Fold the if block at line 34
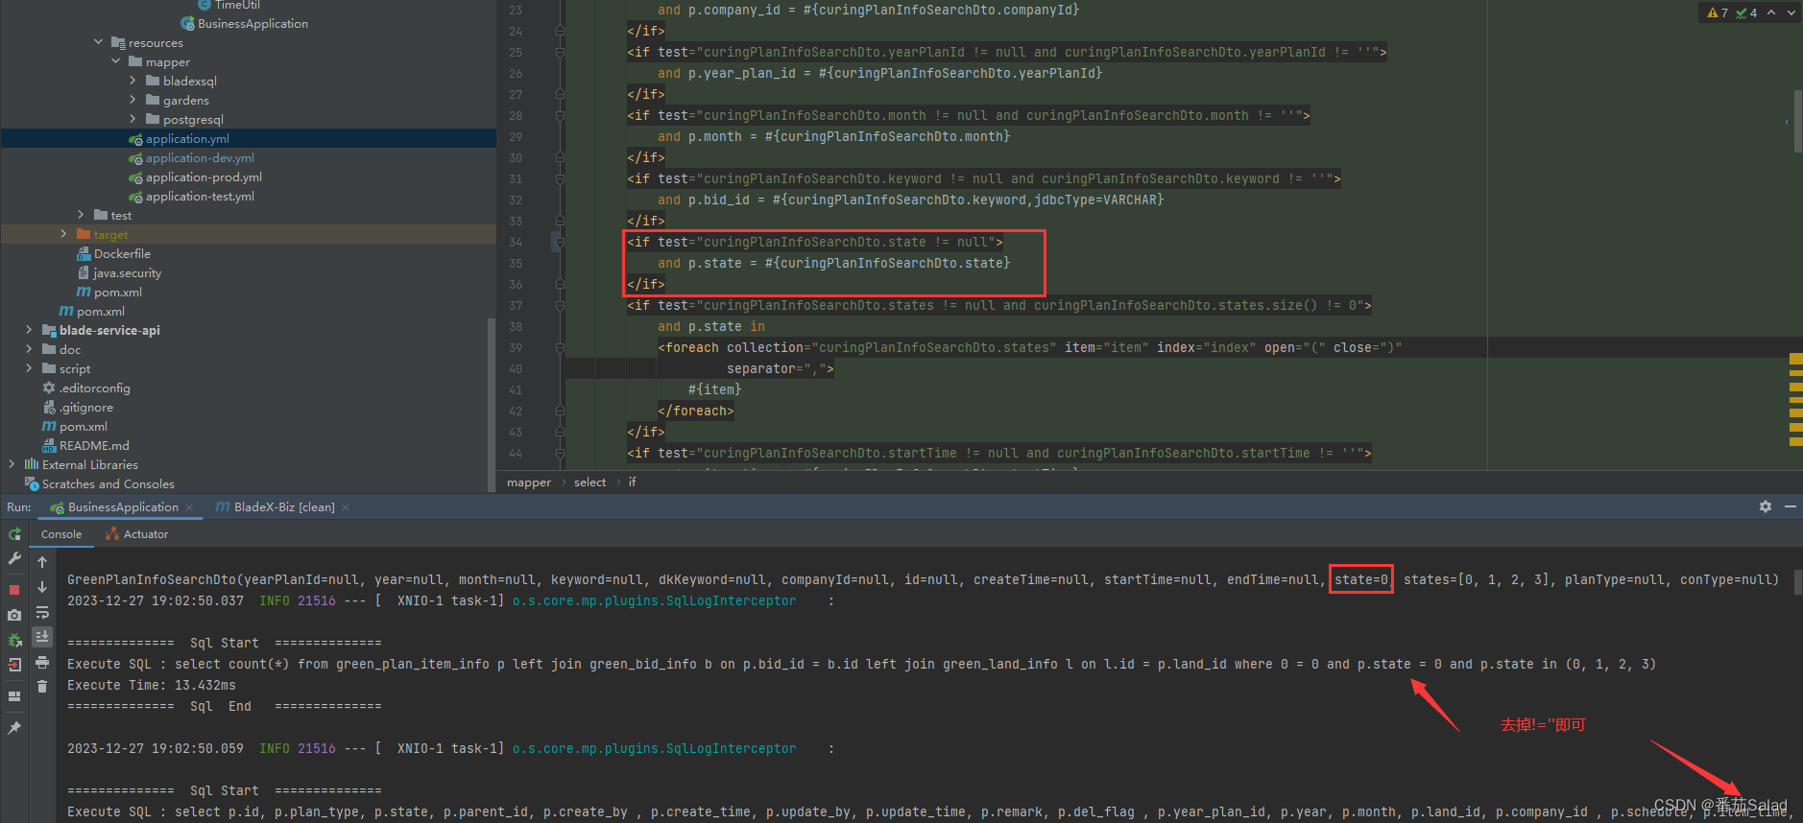This screenshot has width=1803, height=823. pyautogui.click(x=559, y=242)
